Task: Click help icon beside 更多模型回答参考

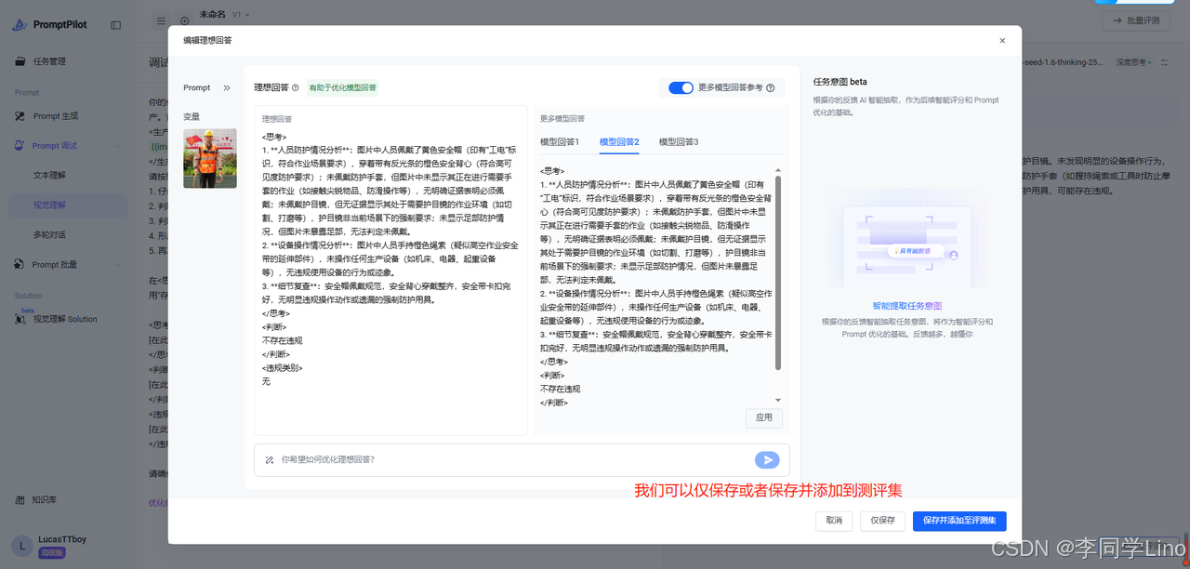Action: (x=771, y=87)
